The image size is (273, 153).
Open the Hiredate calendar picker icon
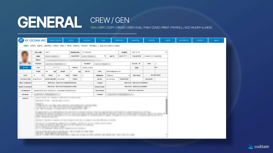click(166, 52)
